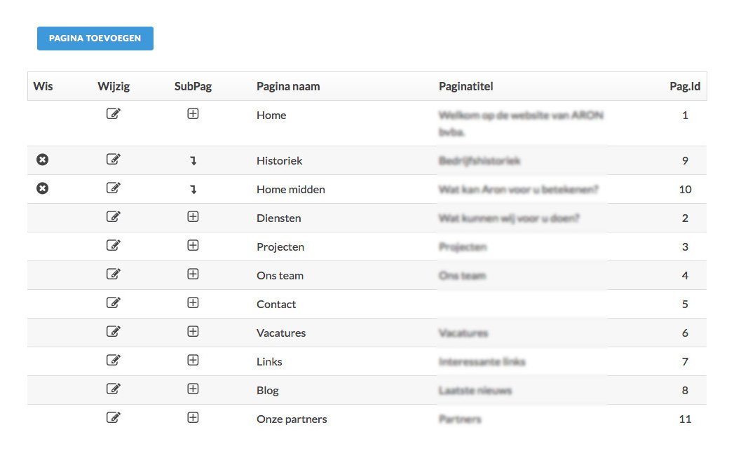This screenshot has width=748, height=474.
Task: Delete the Historiek page
Action: tap(43, 160)
